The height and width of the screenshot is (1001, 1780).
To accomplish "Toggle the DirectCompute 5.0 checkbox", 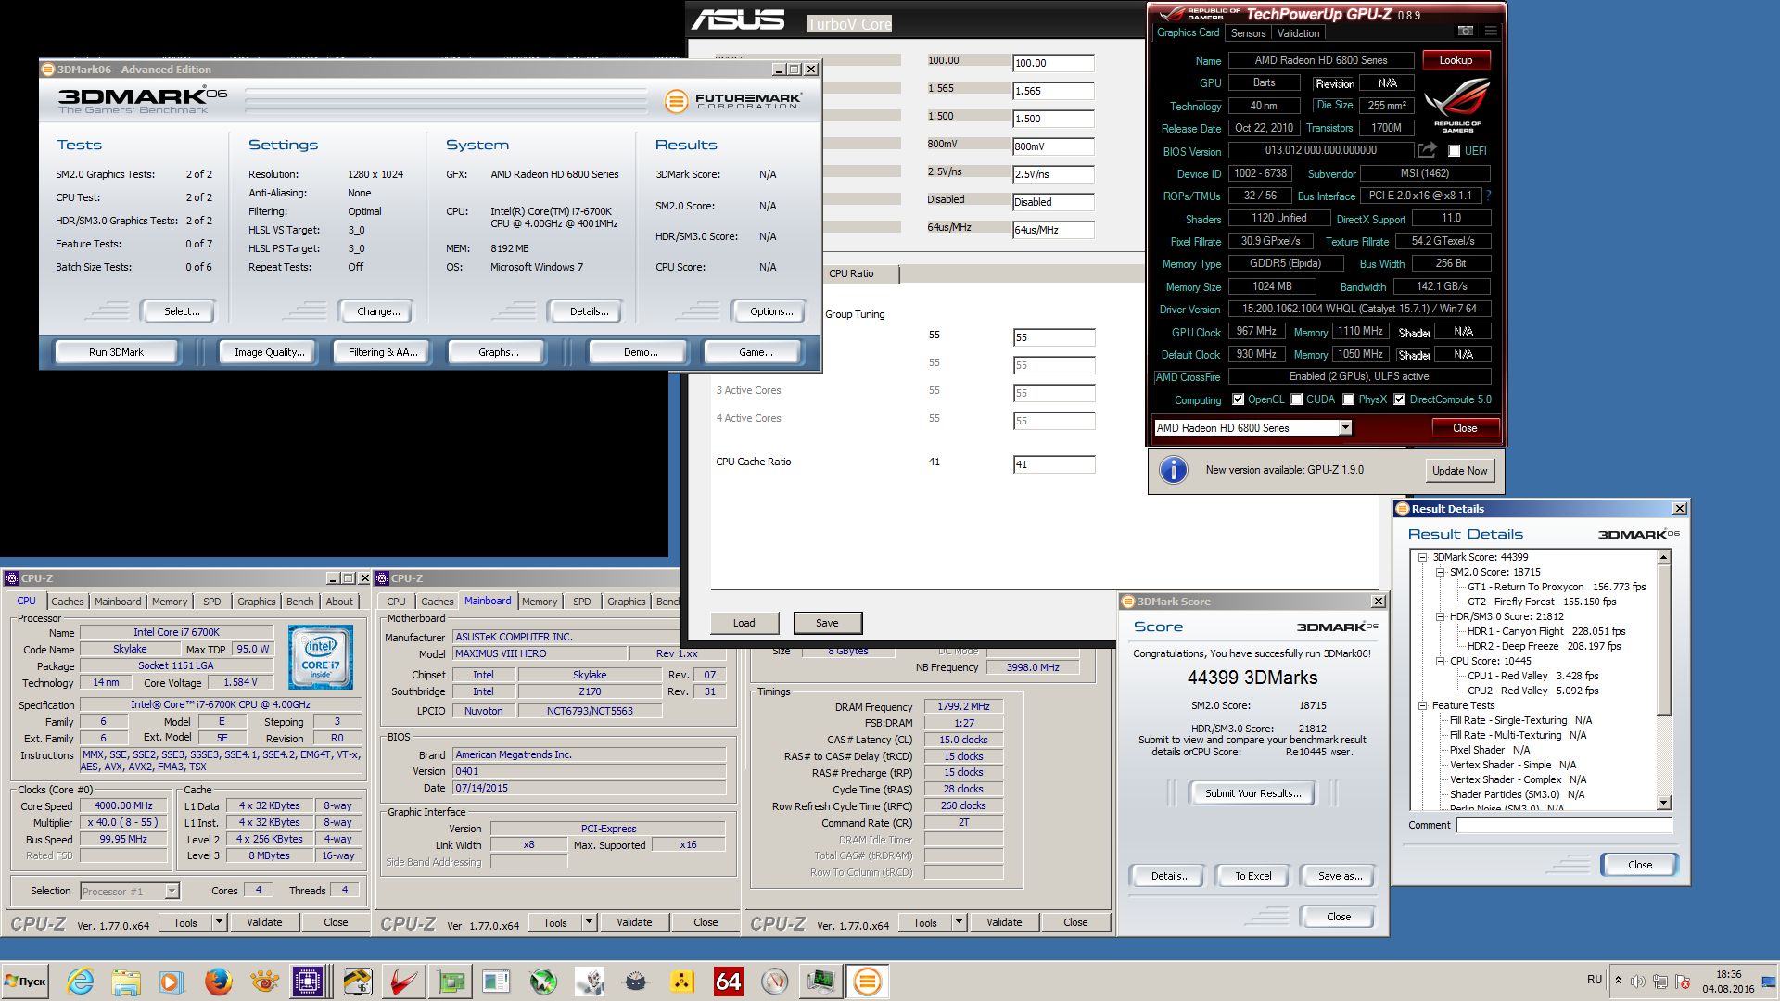I will (x=1399, y=399).
